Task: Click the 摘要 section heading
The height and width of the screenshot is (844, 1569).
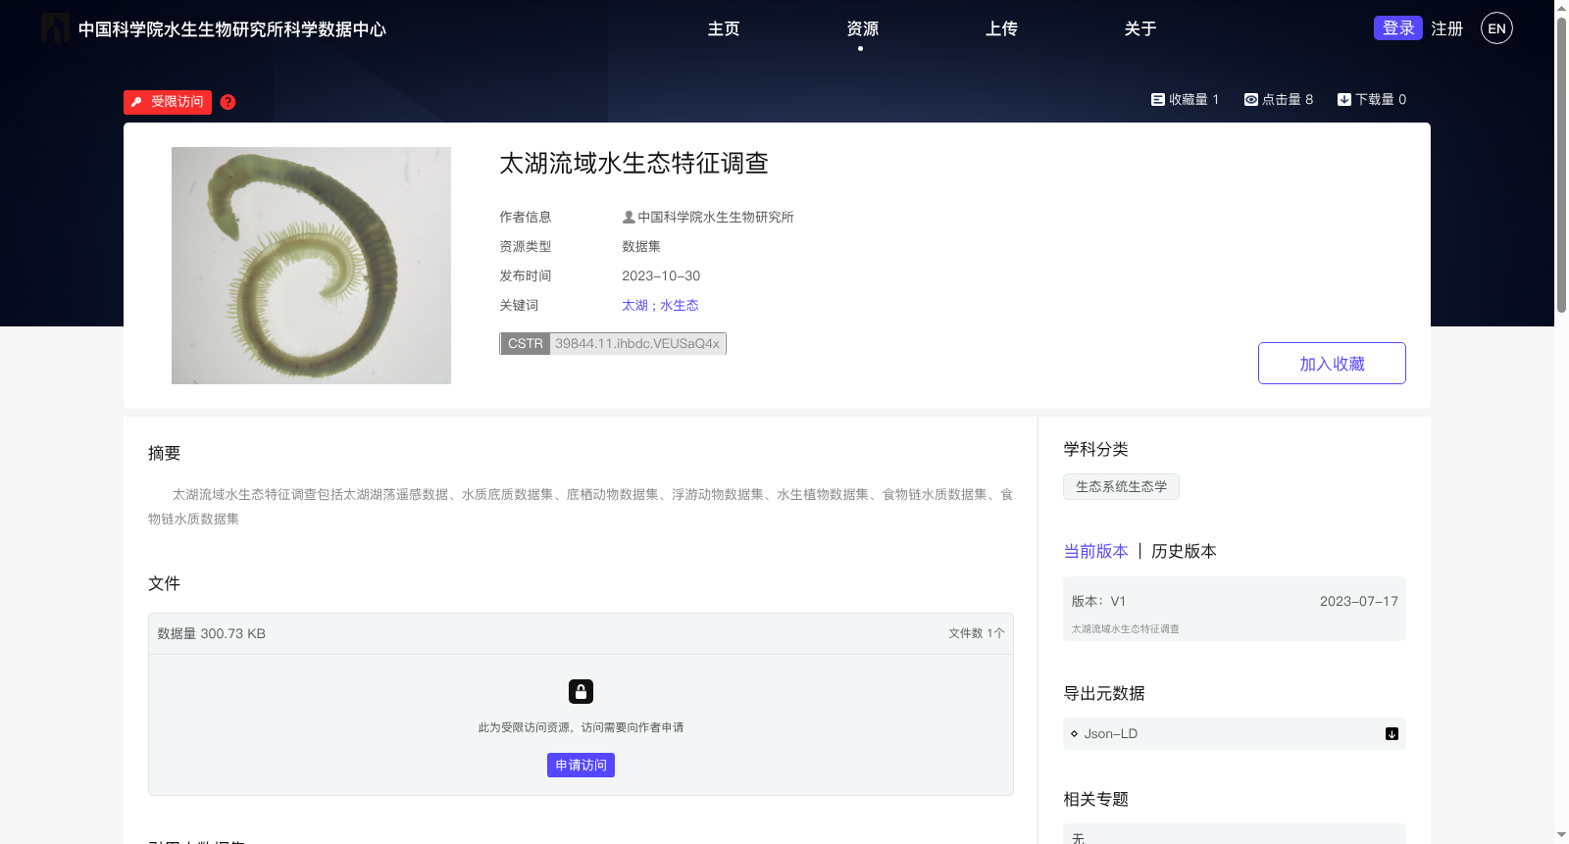Action: (x=164, y=454)
